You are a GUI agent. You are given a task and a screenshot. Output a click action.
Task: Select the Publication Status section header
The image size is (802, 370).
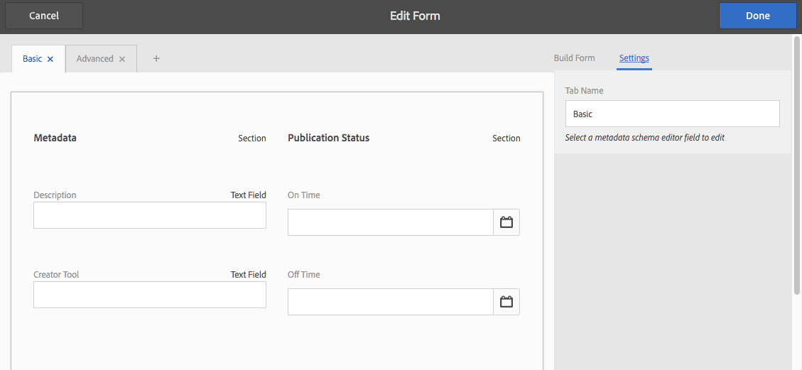coord(329,138)
